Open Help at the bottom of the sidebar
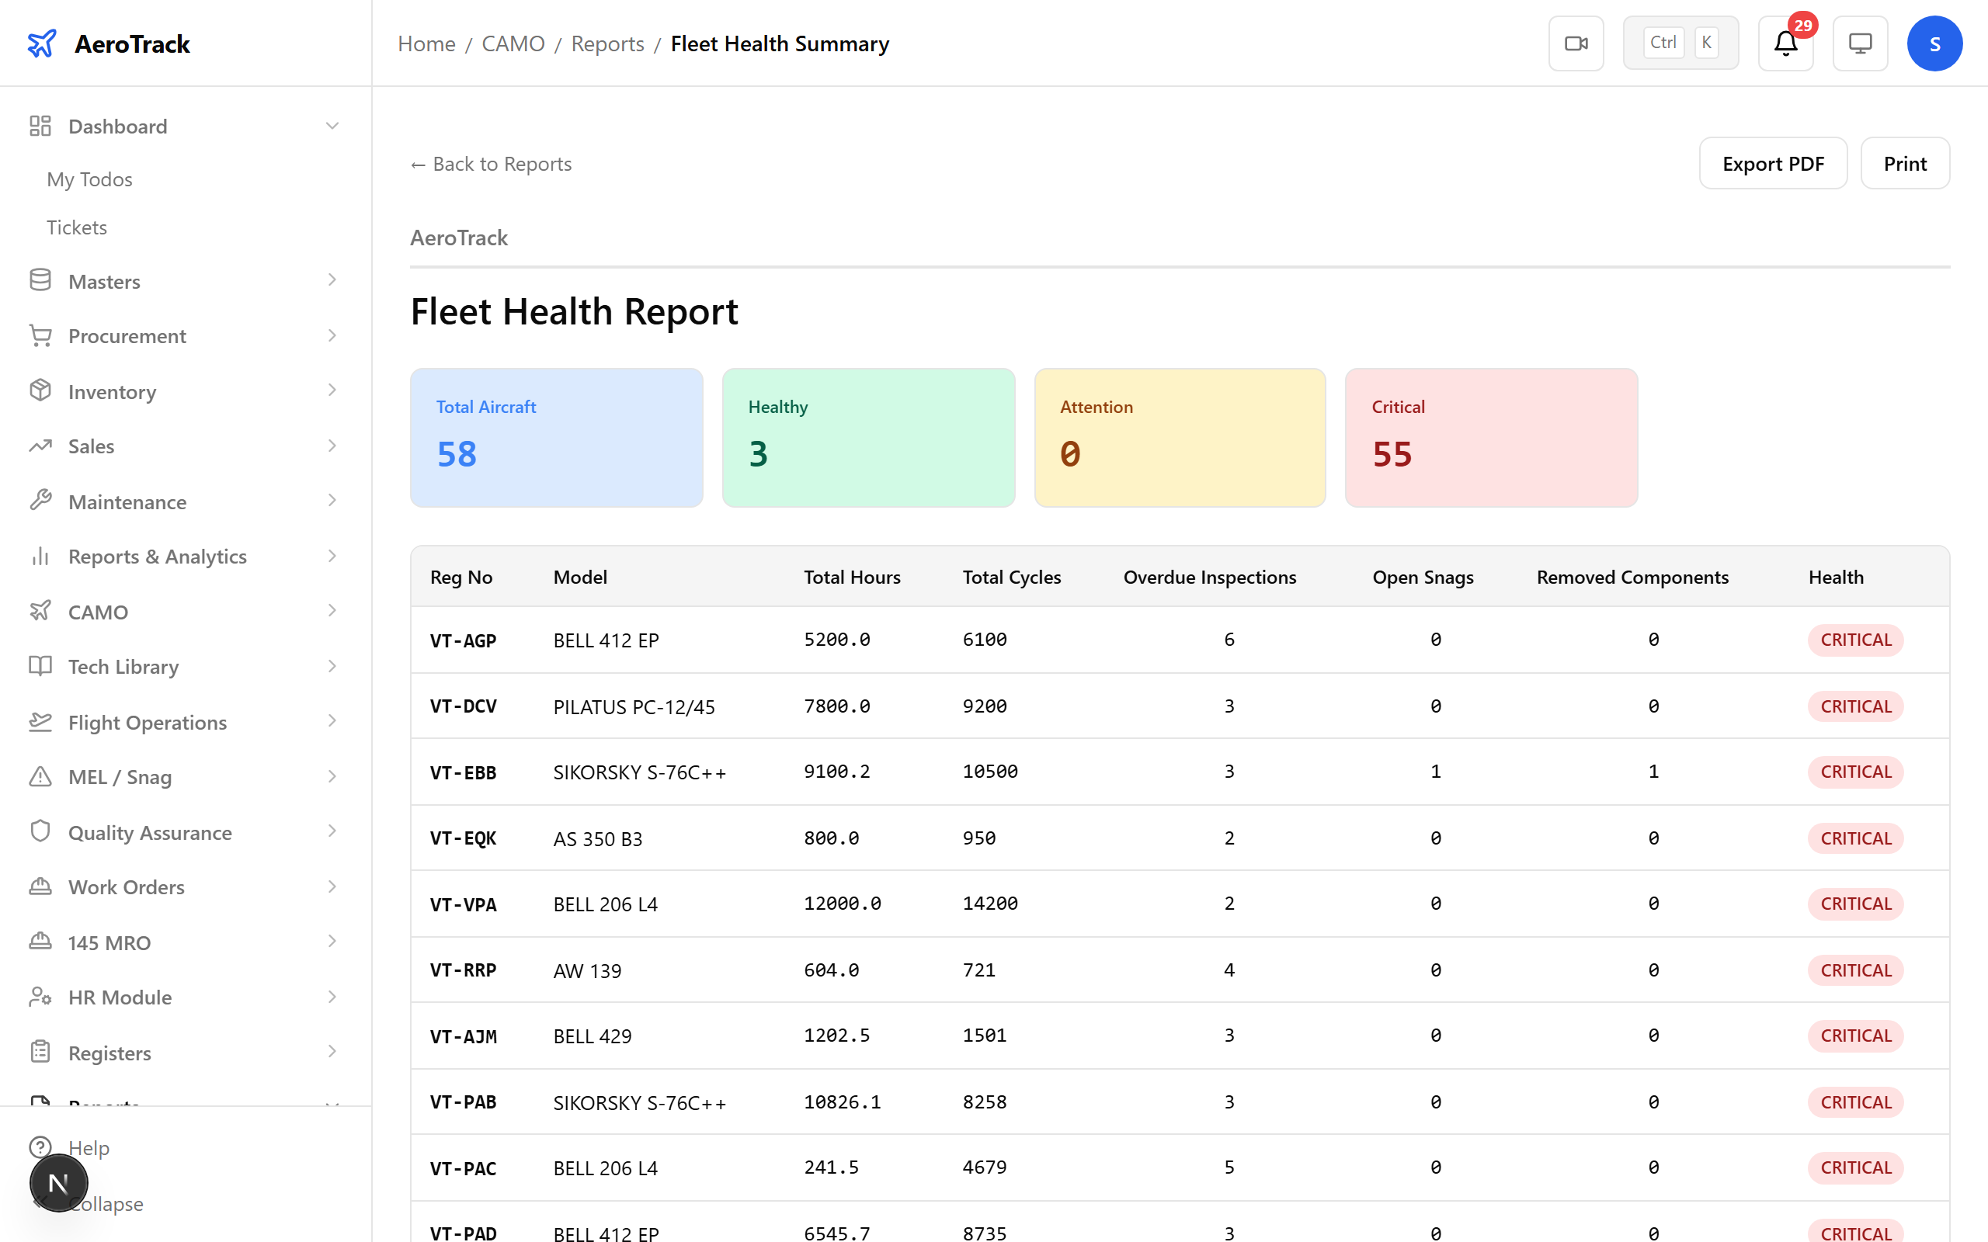This screenshot has width=1988, height=1242. click(x=89, y=1147)
